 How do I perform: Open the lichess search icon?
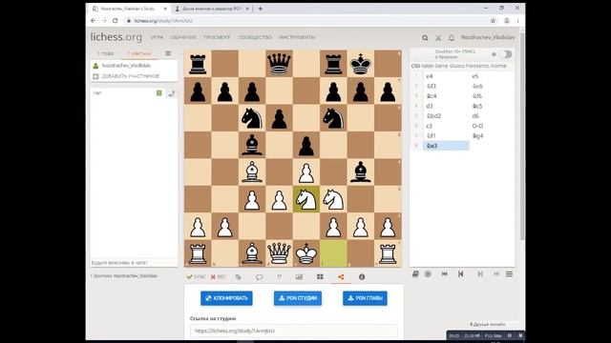pos(425,38)
